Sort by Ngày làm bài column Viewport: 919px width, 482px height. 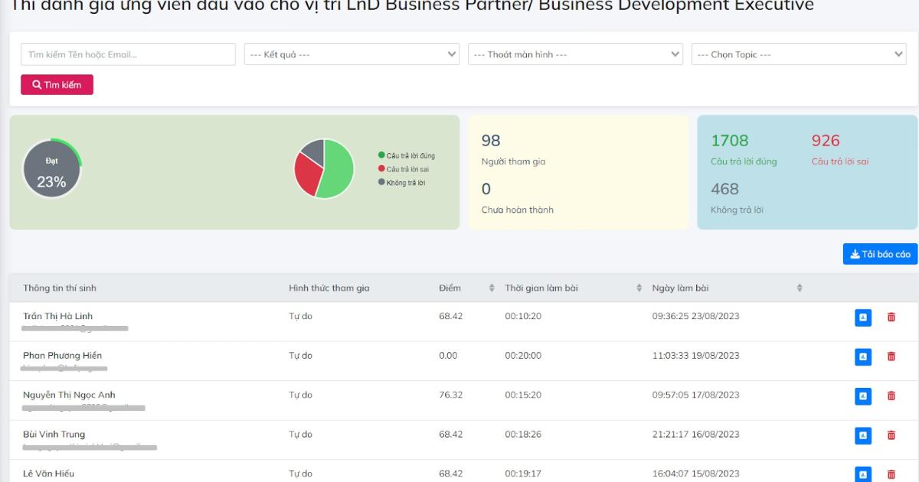click(799, 288)
